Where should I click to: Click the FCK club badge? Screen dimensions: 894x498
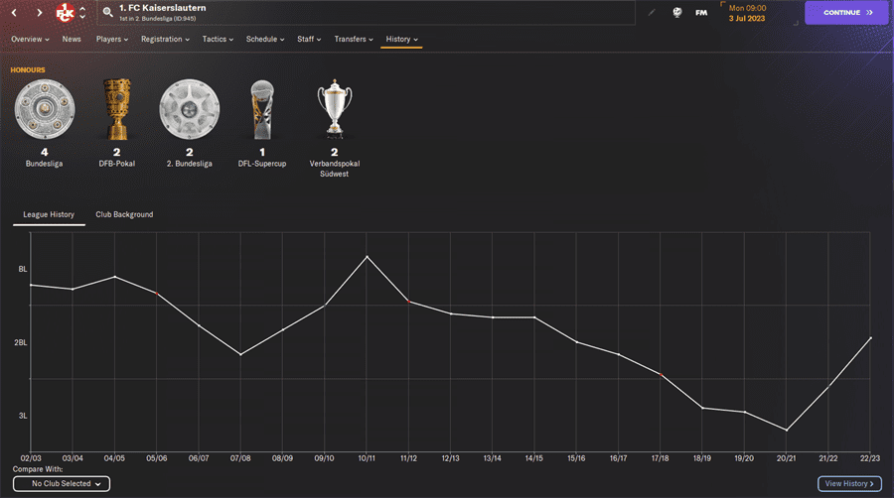[x=67, y=13]
